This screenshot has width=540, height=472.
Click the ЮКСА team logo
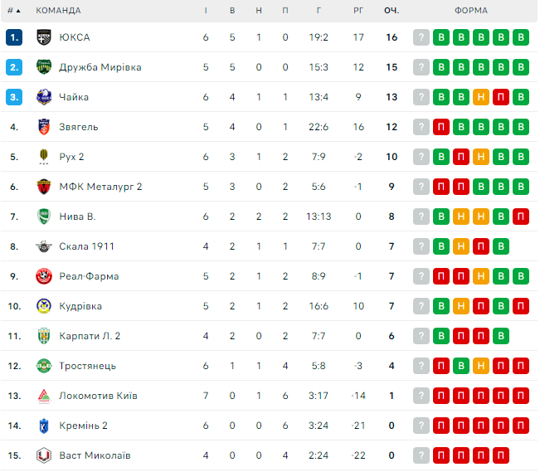(44, 37)
